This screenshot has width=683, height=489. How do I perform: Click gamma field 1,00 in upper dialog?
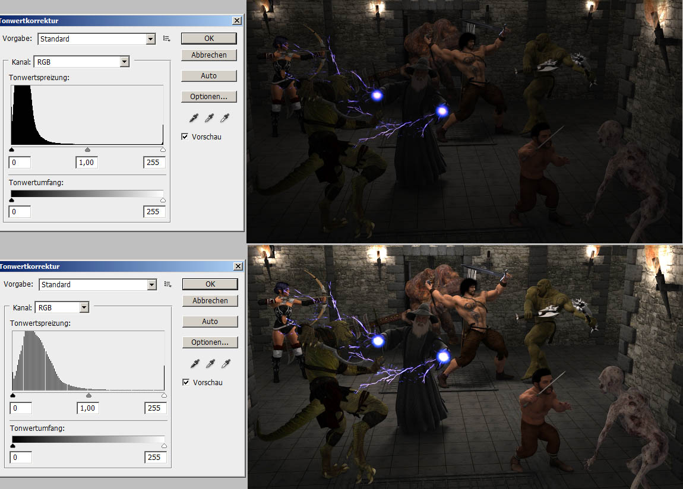87,162
